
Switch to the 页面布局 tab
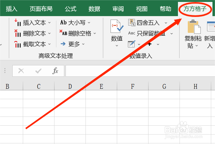(41, 9)
